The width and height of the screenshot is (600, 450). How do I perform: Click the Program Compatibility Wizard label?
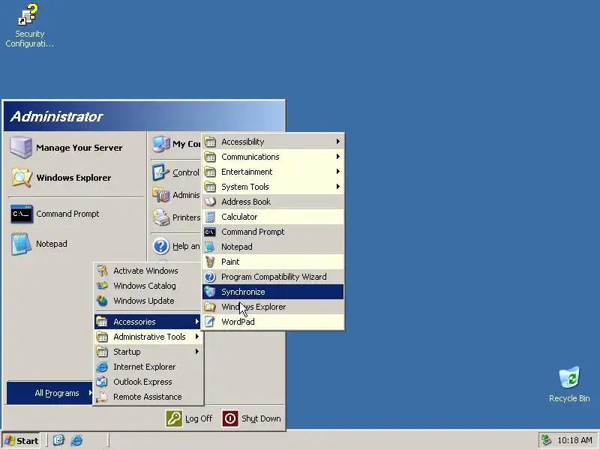click(x=274, y=277)
